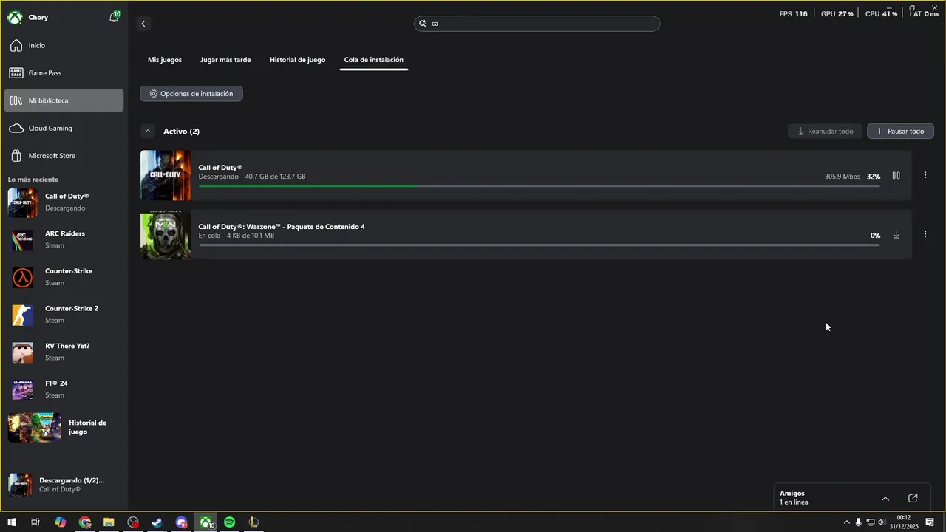Pause the Call of Duty download
The height and width of the screenshot is (532, 946).
pyautogui.click(x=896, y=176)
